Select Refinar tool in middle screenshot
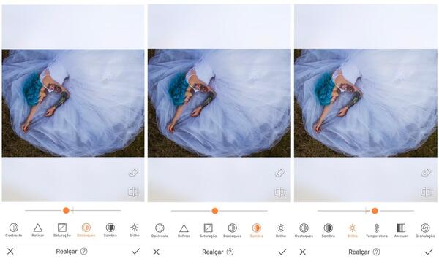 (x=184, y=231)
